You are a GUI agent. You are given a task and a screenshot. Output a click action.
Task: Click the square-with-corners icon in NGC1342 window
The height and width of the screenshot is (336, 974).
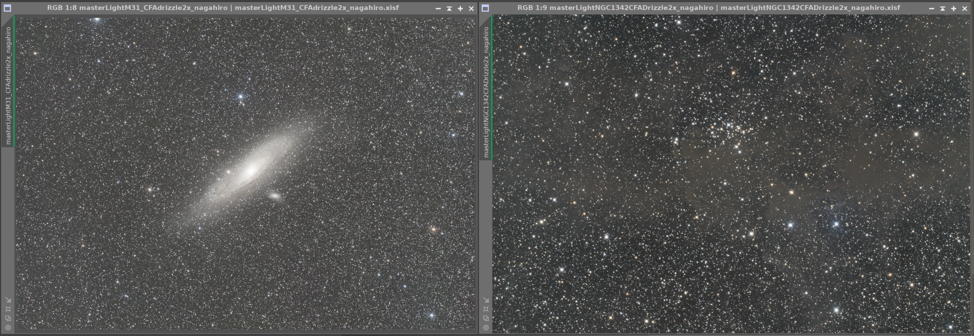point(486,309)
